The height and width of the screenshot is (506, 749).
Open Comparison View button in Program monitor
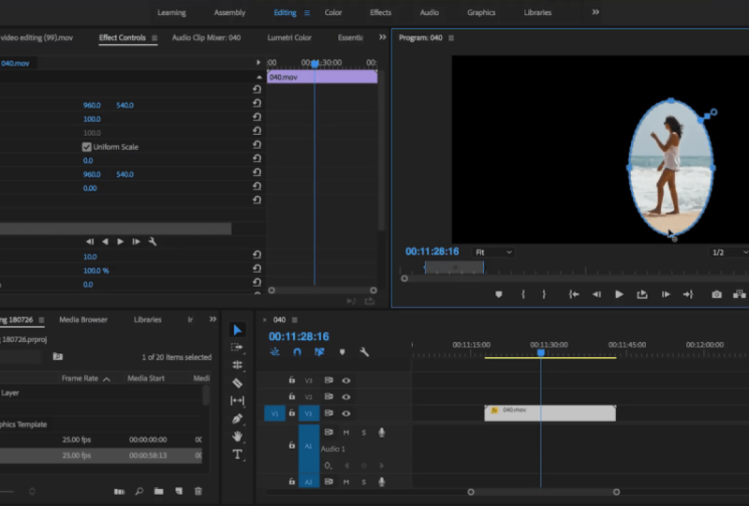tap(739, 294)
